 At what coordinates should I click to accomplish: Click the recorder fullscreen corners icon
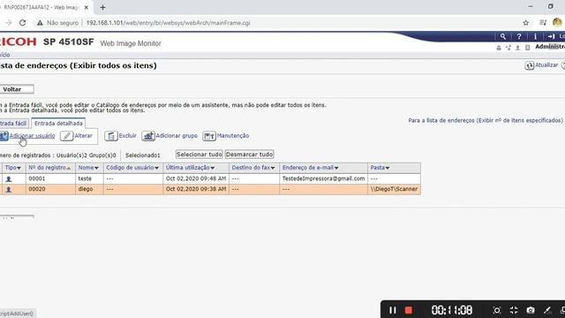coord(514,310)
